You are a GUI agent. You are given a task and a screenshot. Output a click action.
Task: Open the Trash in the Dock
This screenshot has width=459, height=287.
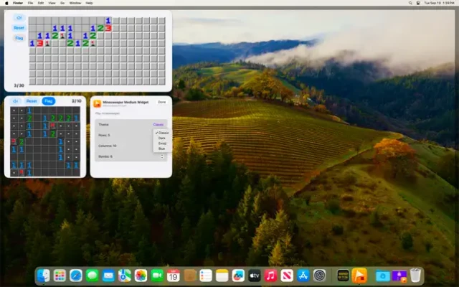pyautogui.click(x=415, y=276)
